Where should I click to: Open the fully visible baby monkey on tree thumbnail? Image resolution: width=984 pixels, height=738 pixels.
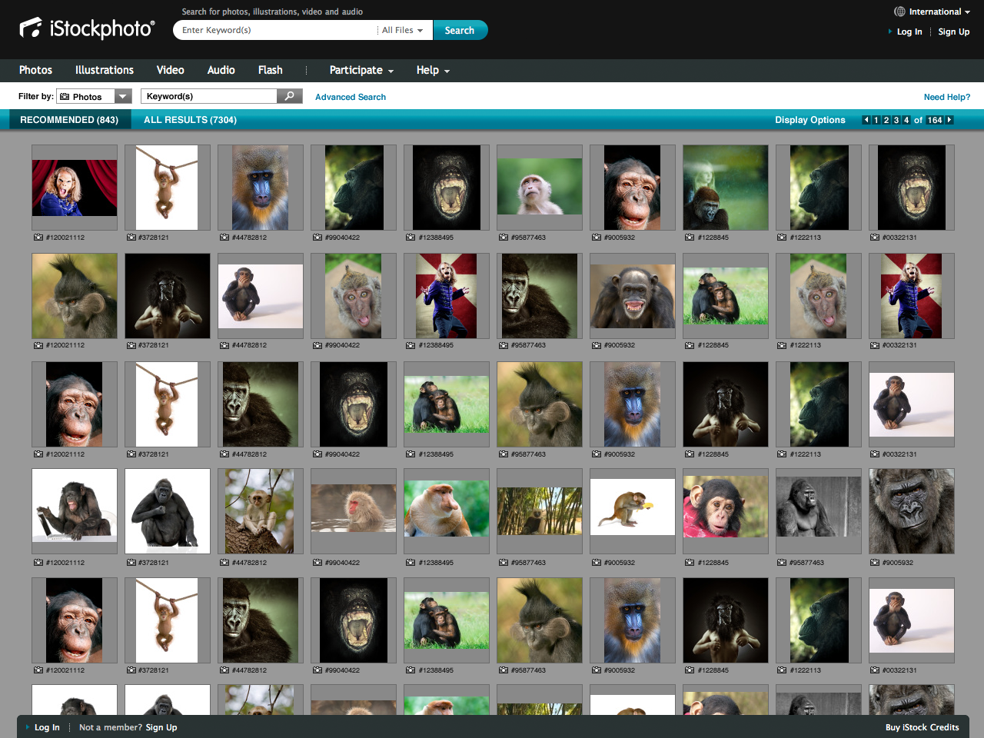pos(260,511)
